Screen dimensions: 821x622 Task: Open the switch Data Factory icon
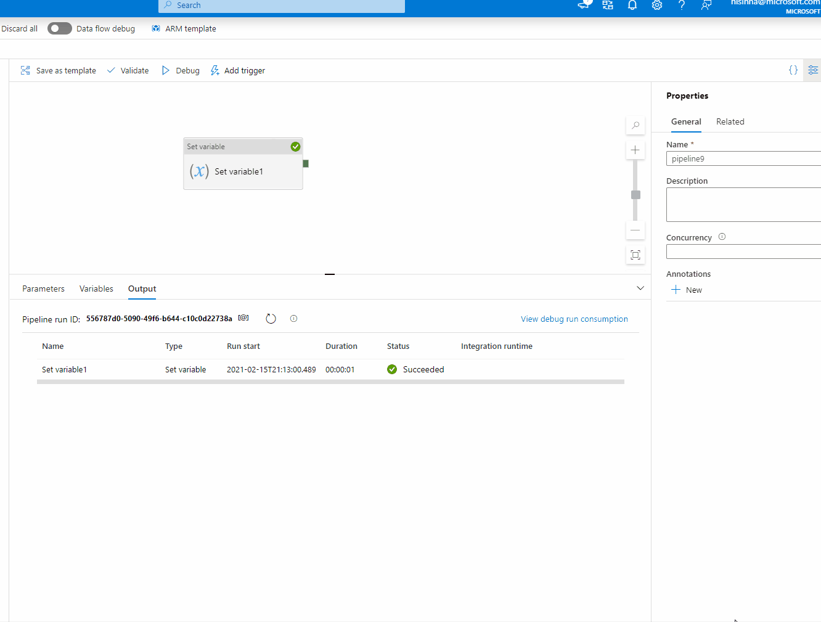coord(608,5)
